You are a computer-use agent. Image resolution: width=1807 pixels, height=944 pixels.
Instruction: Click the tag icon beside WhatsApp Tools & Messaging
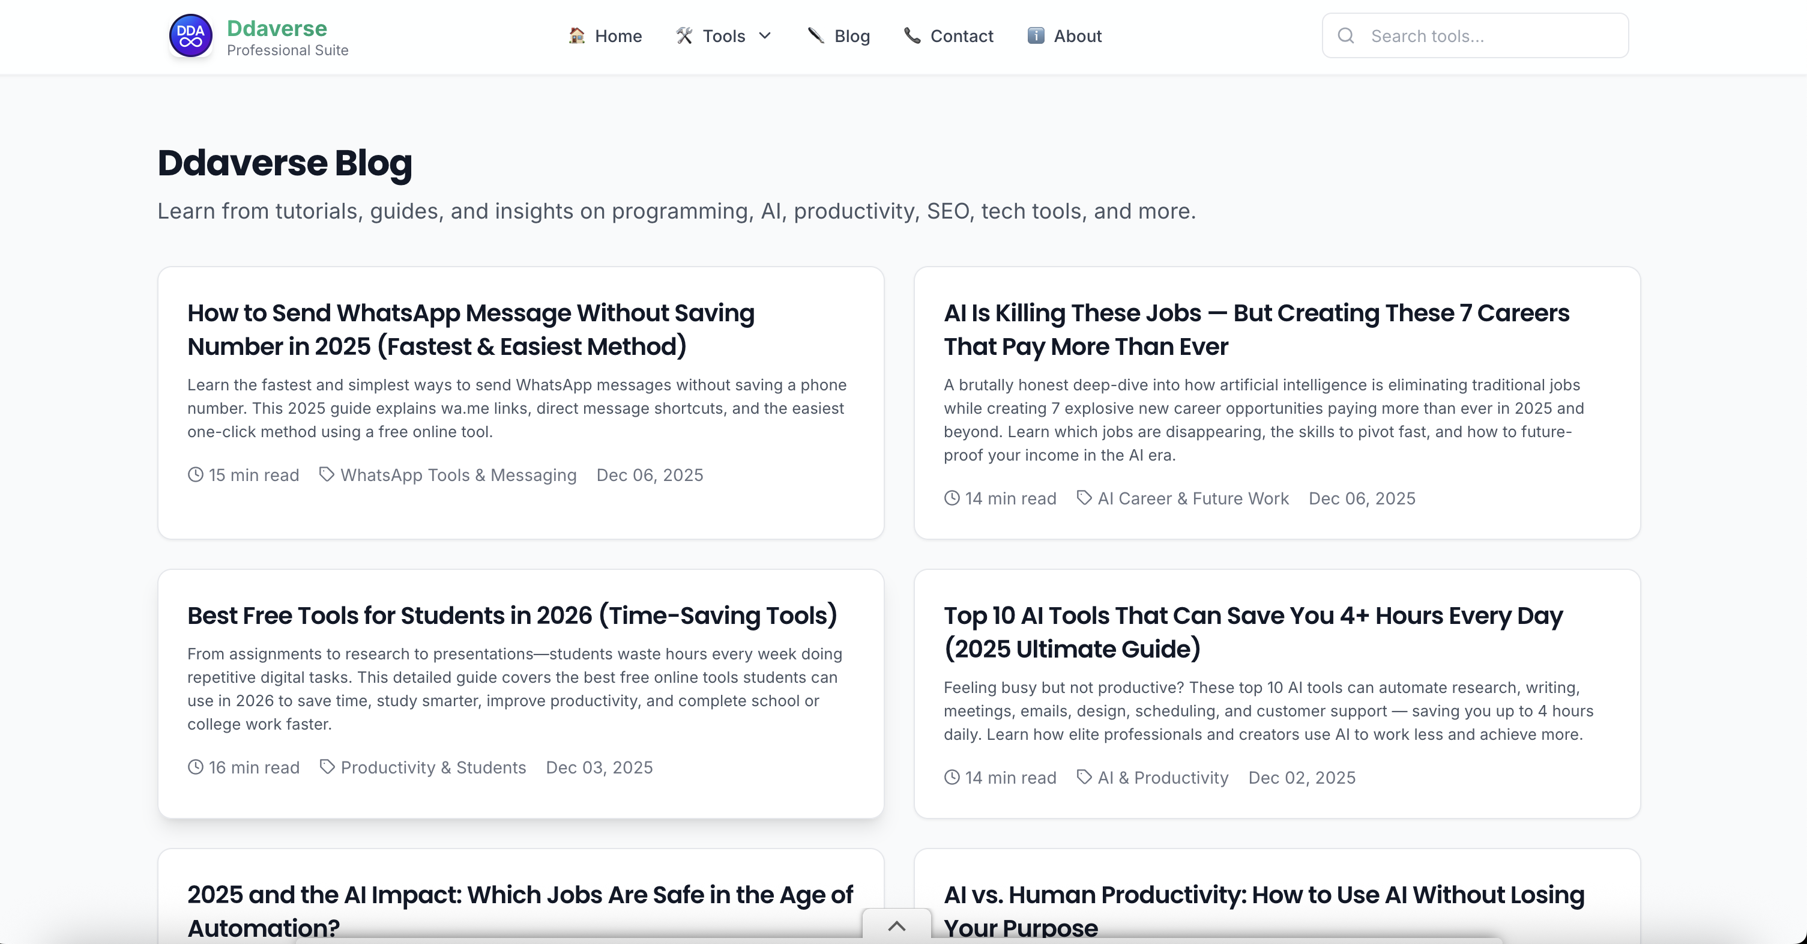click(327, 475)
